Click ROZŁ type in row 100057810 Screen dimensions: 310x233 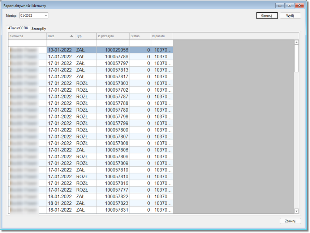pos(86,176)
